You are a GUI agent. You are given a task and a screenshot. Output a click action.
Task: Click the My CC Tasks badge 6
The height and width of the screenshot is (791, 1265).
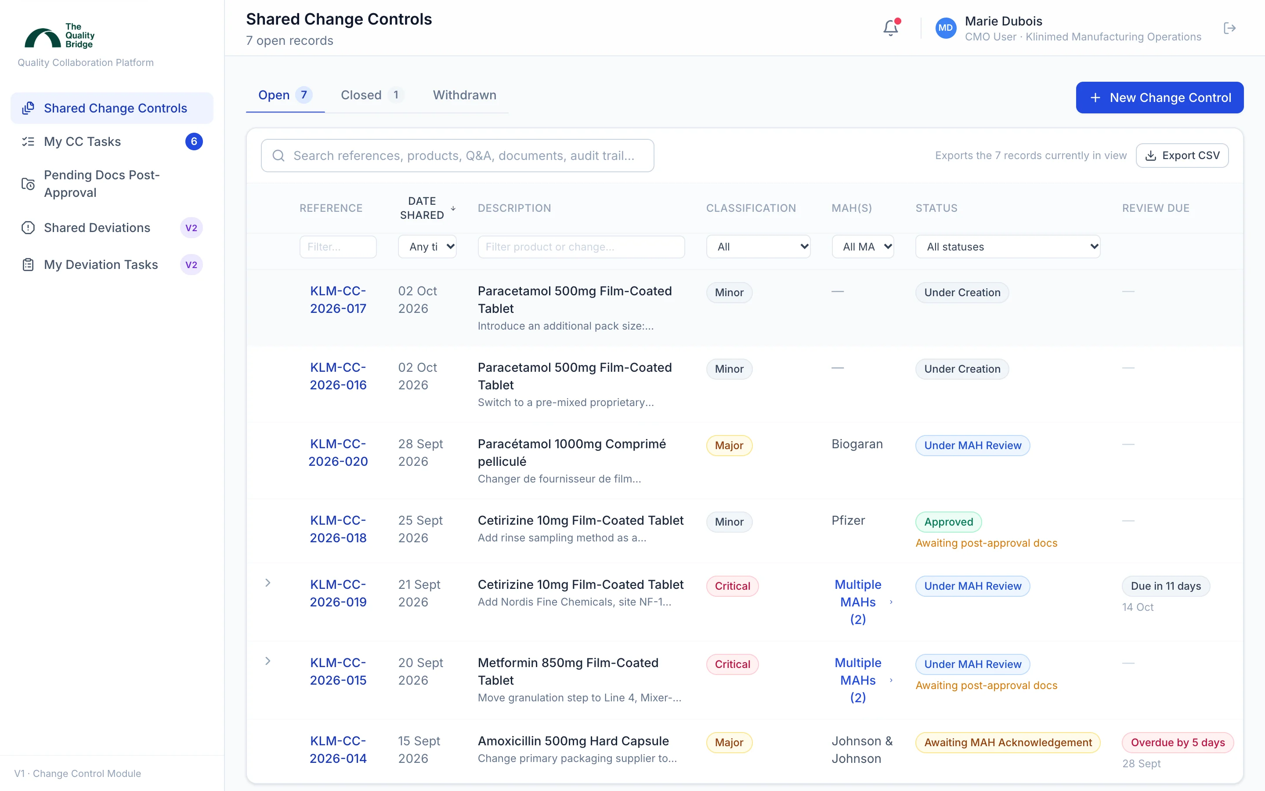pos(194,141)
